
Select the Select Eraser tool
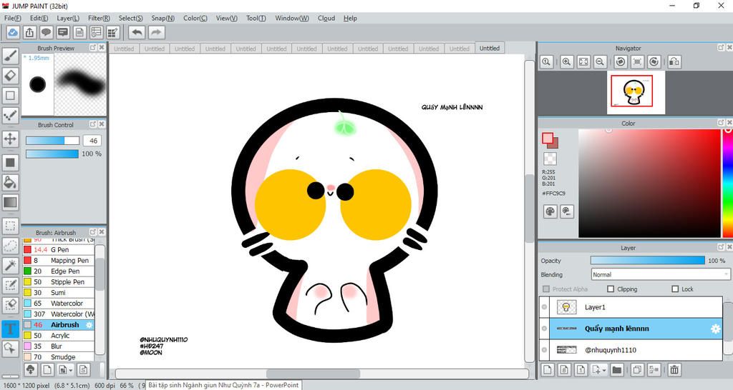[10, 304]
